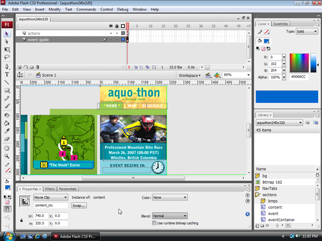Choose the Paint Bucket tool
This screenshot has width=322, height=241.
(7, 123)
